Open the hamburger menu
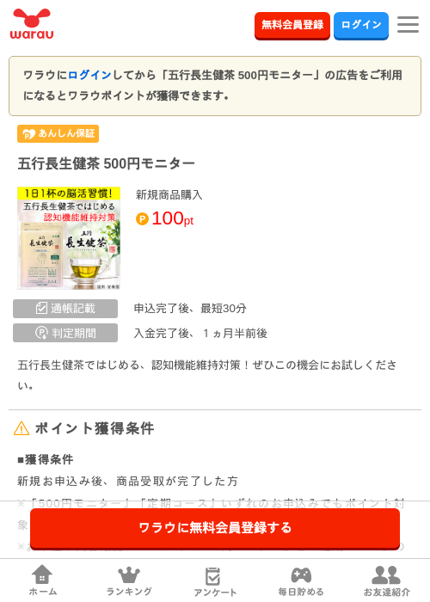Image resolution: width=430 pixels, height=602 pixels. 408,25
